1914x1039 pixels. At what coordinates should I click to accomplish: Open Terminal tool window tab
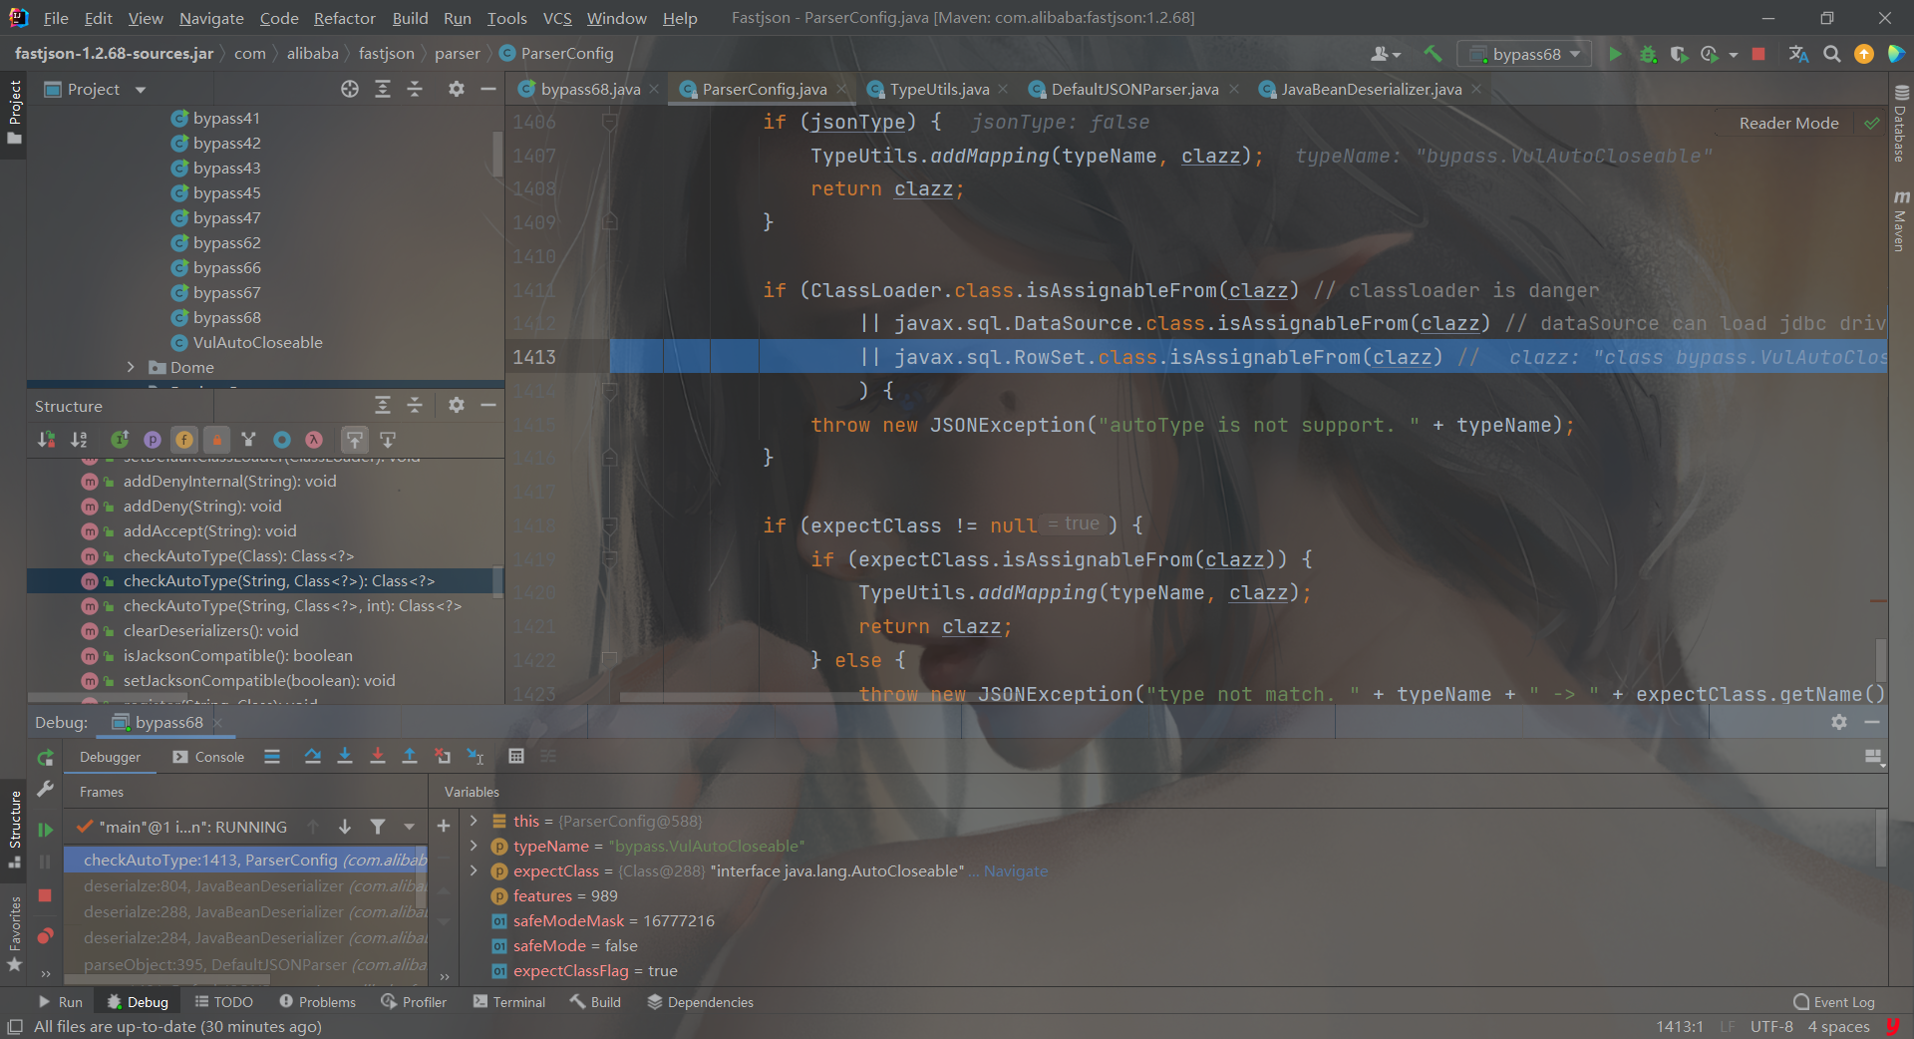(509, 1002)
